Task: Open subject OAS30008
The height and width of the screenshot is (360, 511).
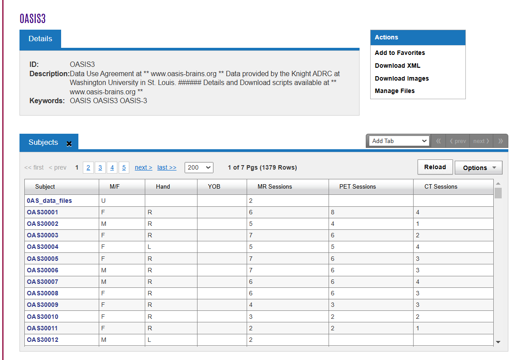Action: tap(43, 293)
